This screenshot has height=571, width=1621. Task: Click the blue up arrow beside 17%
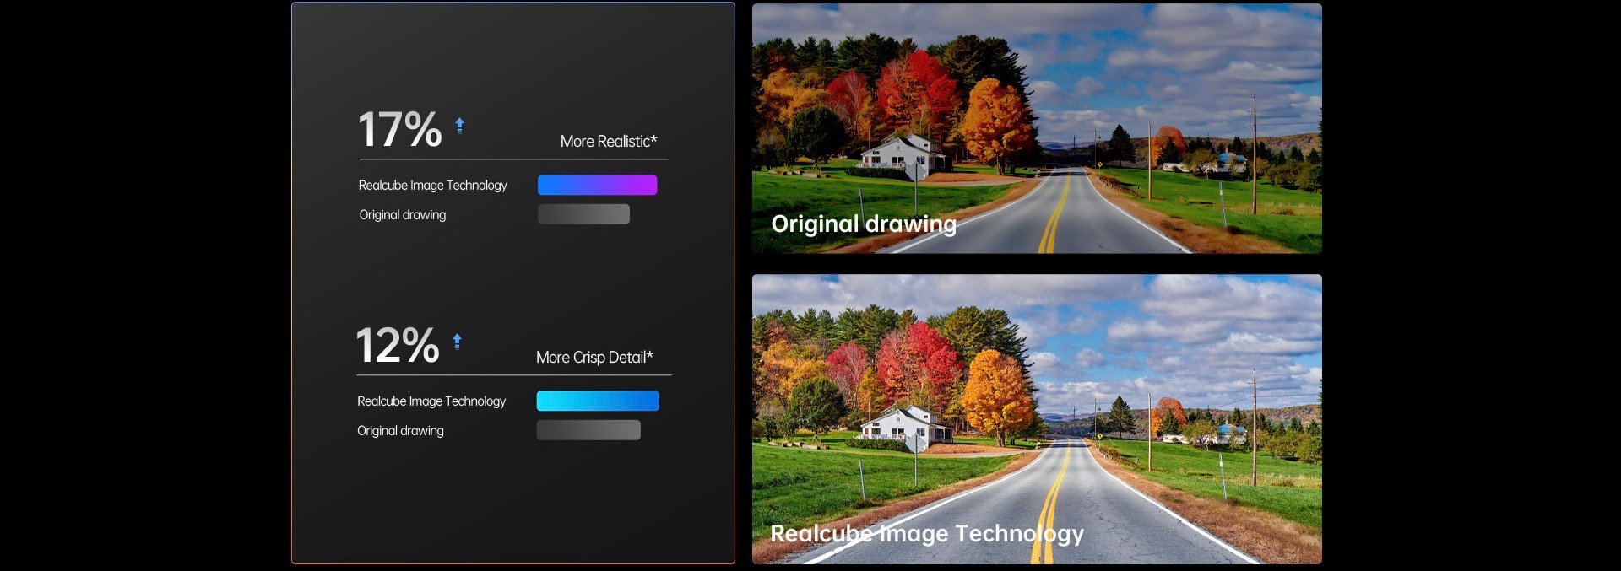point(459,126)
